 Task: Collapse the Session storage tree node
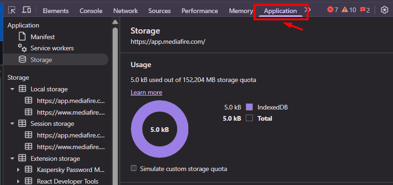pos(12,124)
